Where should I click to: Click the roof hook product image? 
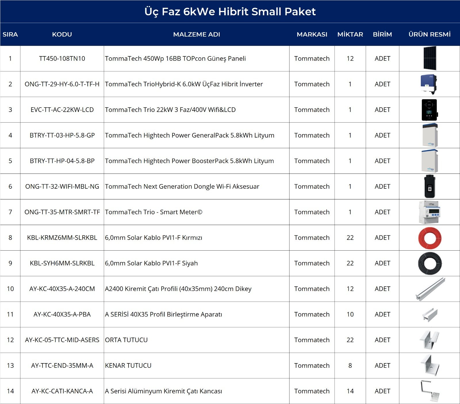430,391
